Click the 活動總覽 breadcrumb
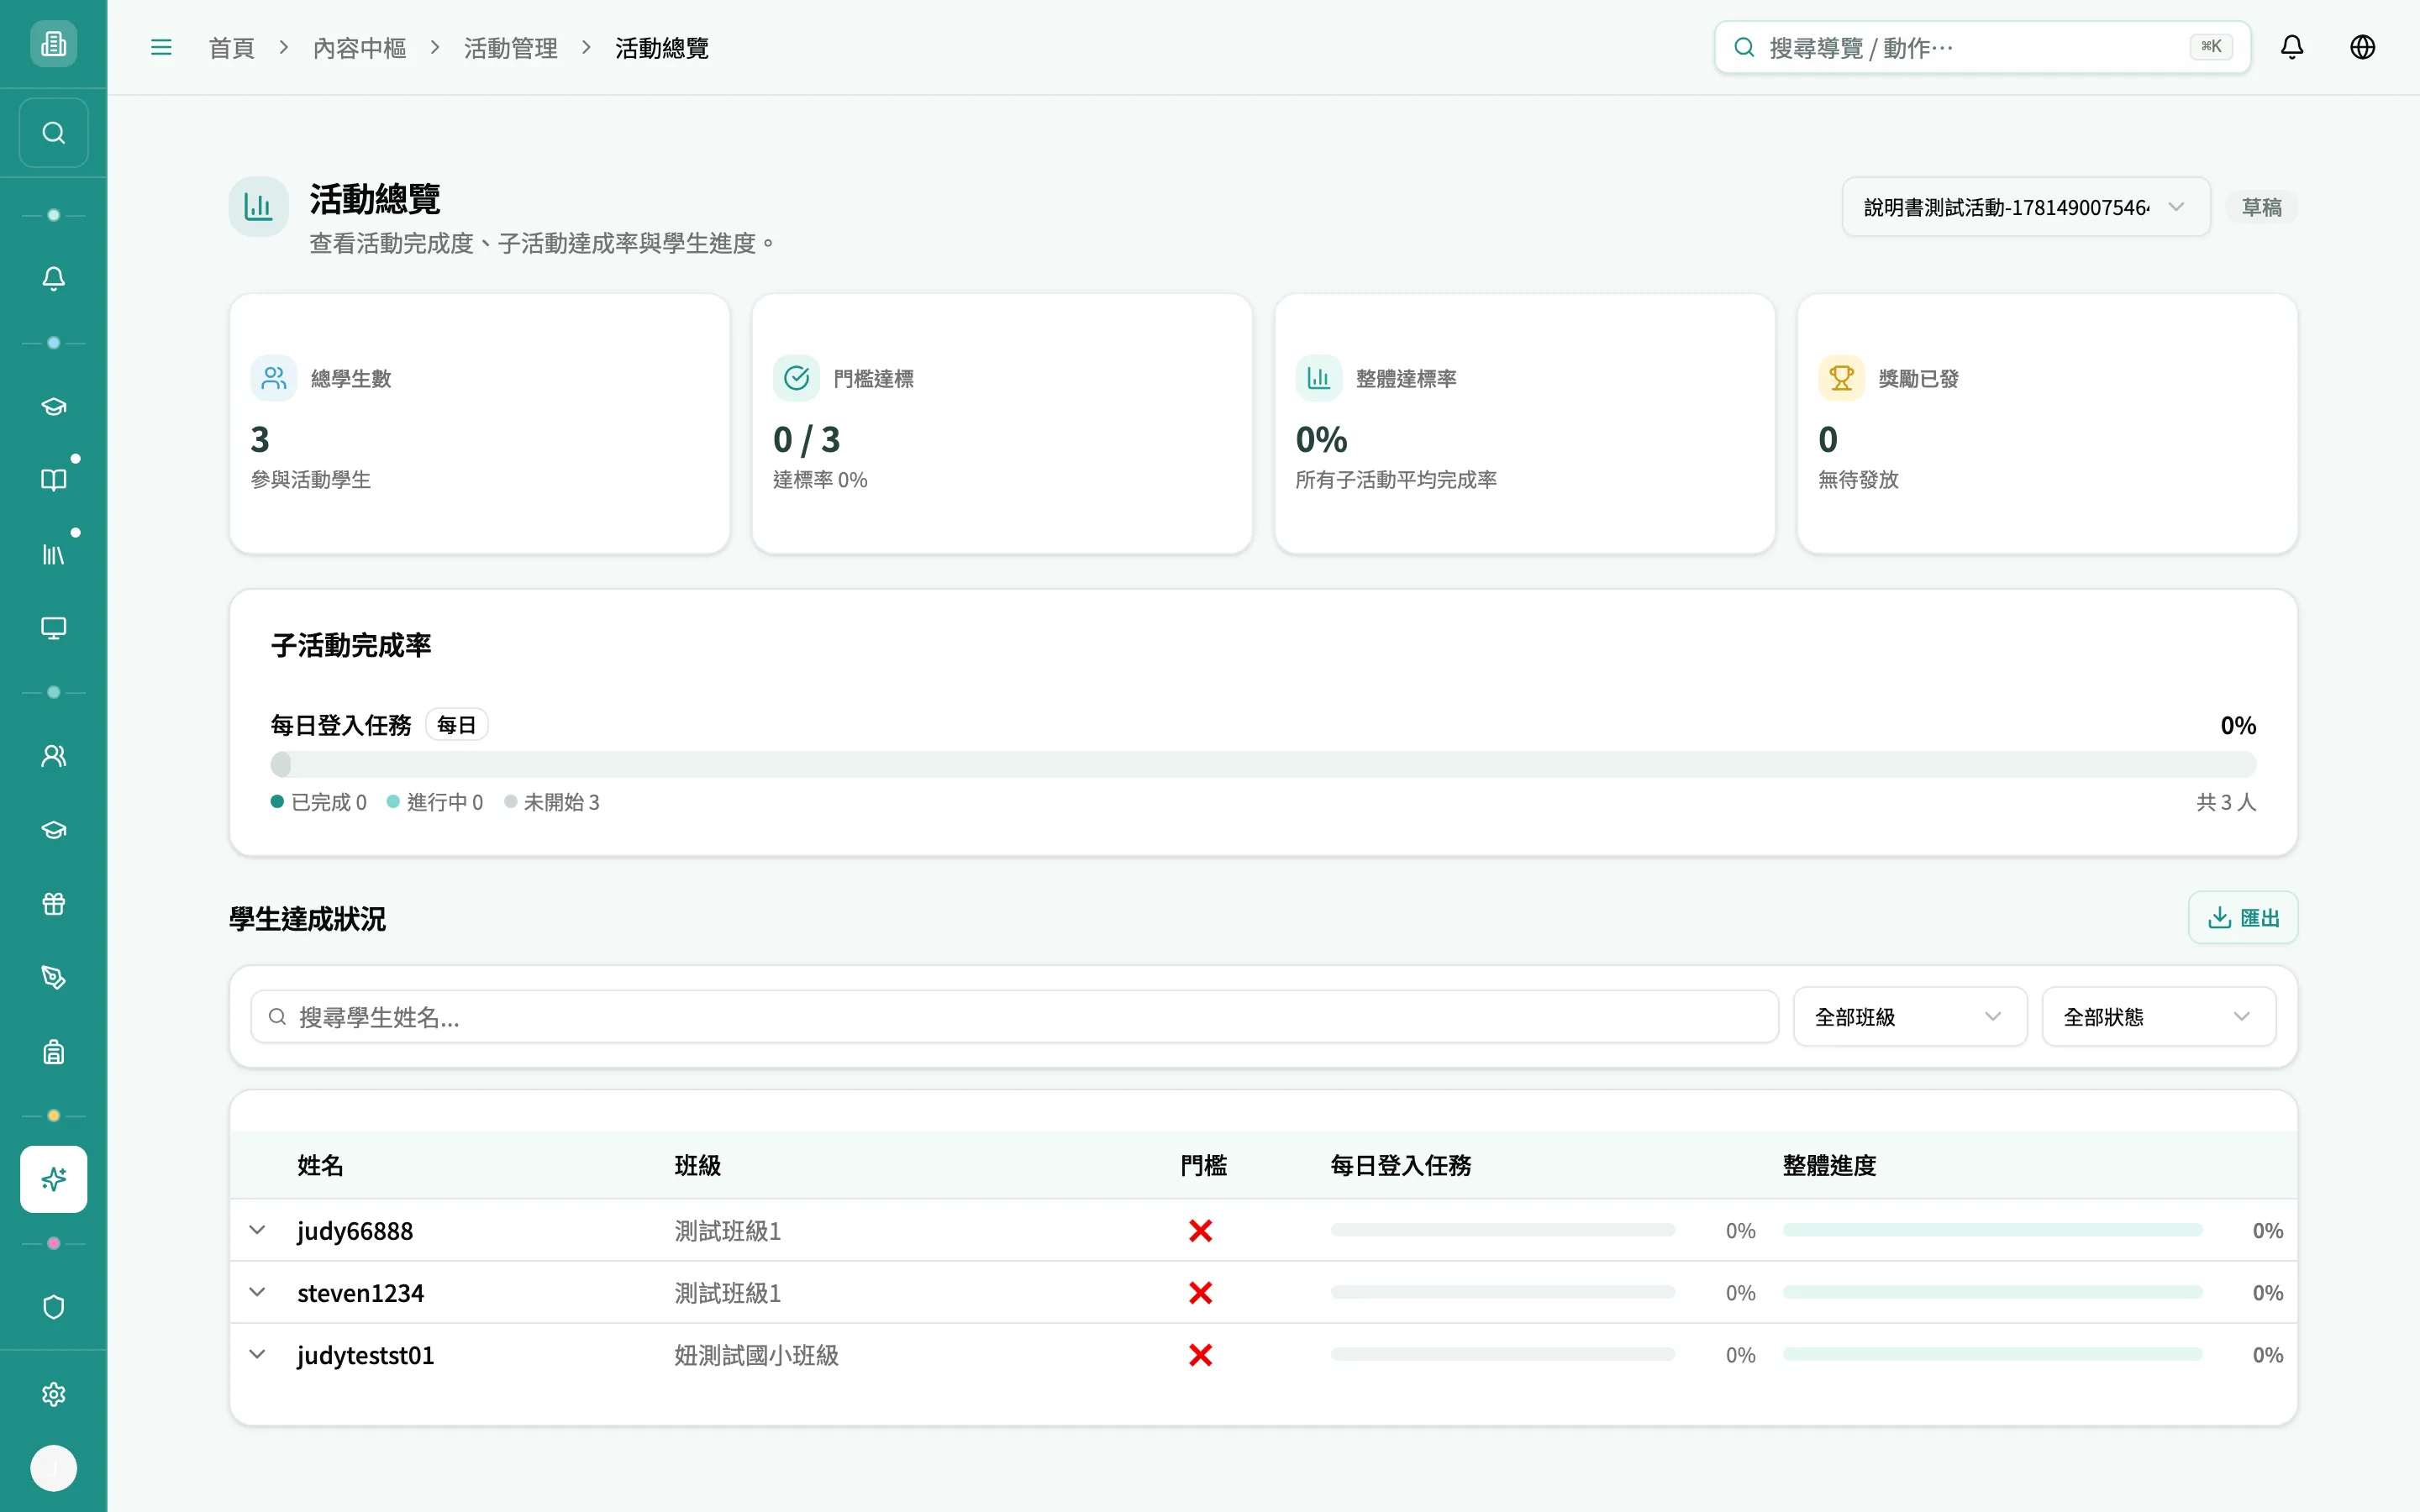 pos(662,48)
